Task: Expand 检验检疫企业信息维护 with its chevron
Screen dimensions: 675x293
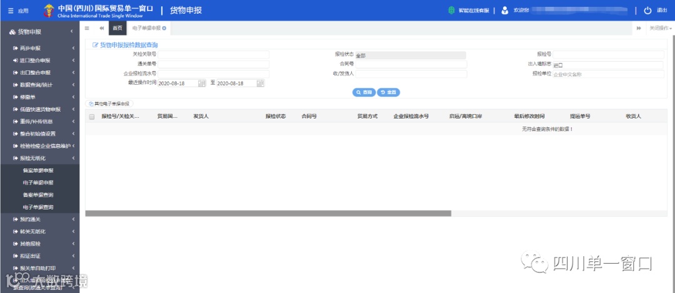Action: (x=74, y=146)
